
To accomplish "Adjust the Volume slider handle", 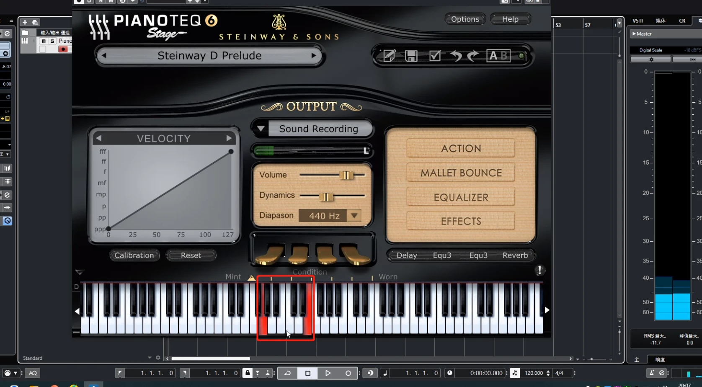I will click(346, 175).
